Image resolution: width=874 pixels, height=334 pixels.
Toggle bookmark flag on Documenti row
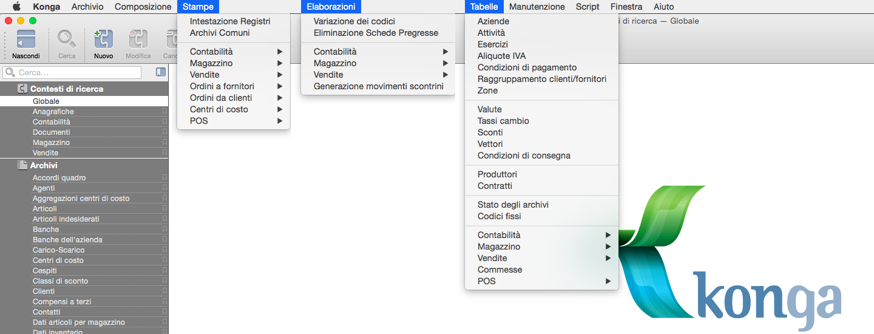(164, 132)
